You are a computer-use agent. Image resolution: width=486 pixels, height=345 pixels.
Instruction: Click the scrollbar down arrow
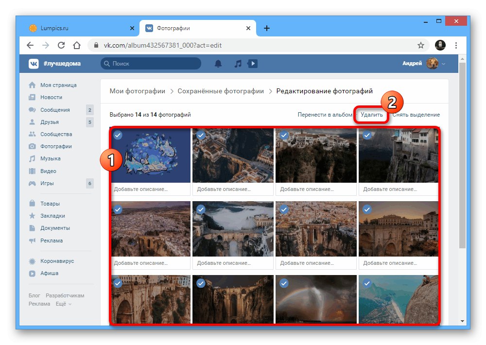[462, 321]
